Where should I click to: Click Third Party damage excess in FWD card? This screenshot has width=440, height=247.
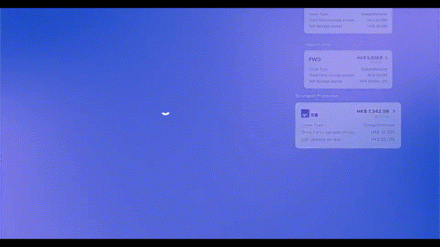pos(348,75)
